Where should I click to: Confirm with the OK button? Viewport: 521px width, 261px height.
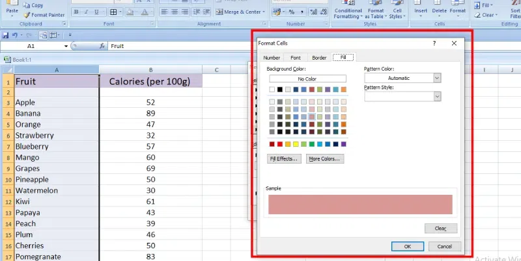408,247
